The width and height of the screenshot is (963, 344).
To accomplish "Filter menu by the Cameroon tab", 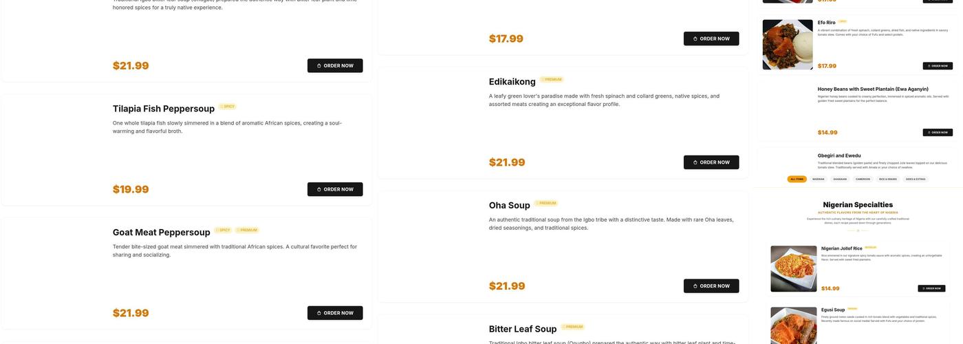I will [863, 179].
